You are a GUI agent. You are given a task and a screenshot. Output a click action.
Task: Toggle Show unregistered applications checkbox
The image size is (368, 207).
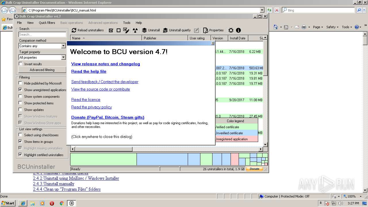click(x=20, y=90)
